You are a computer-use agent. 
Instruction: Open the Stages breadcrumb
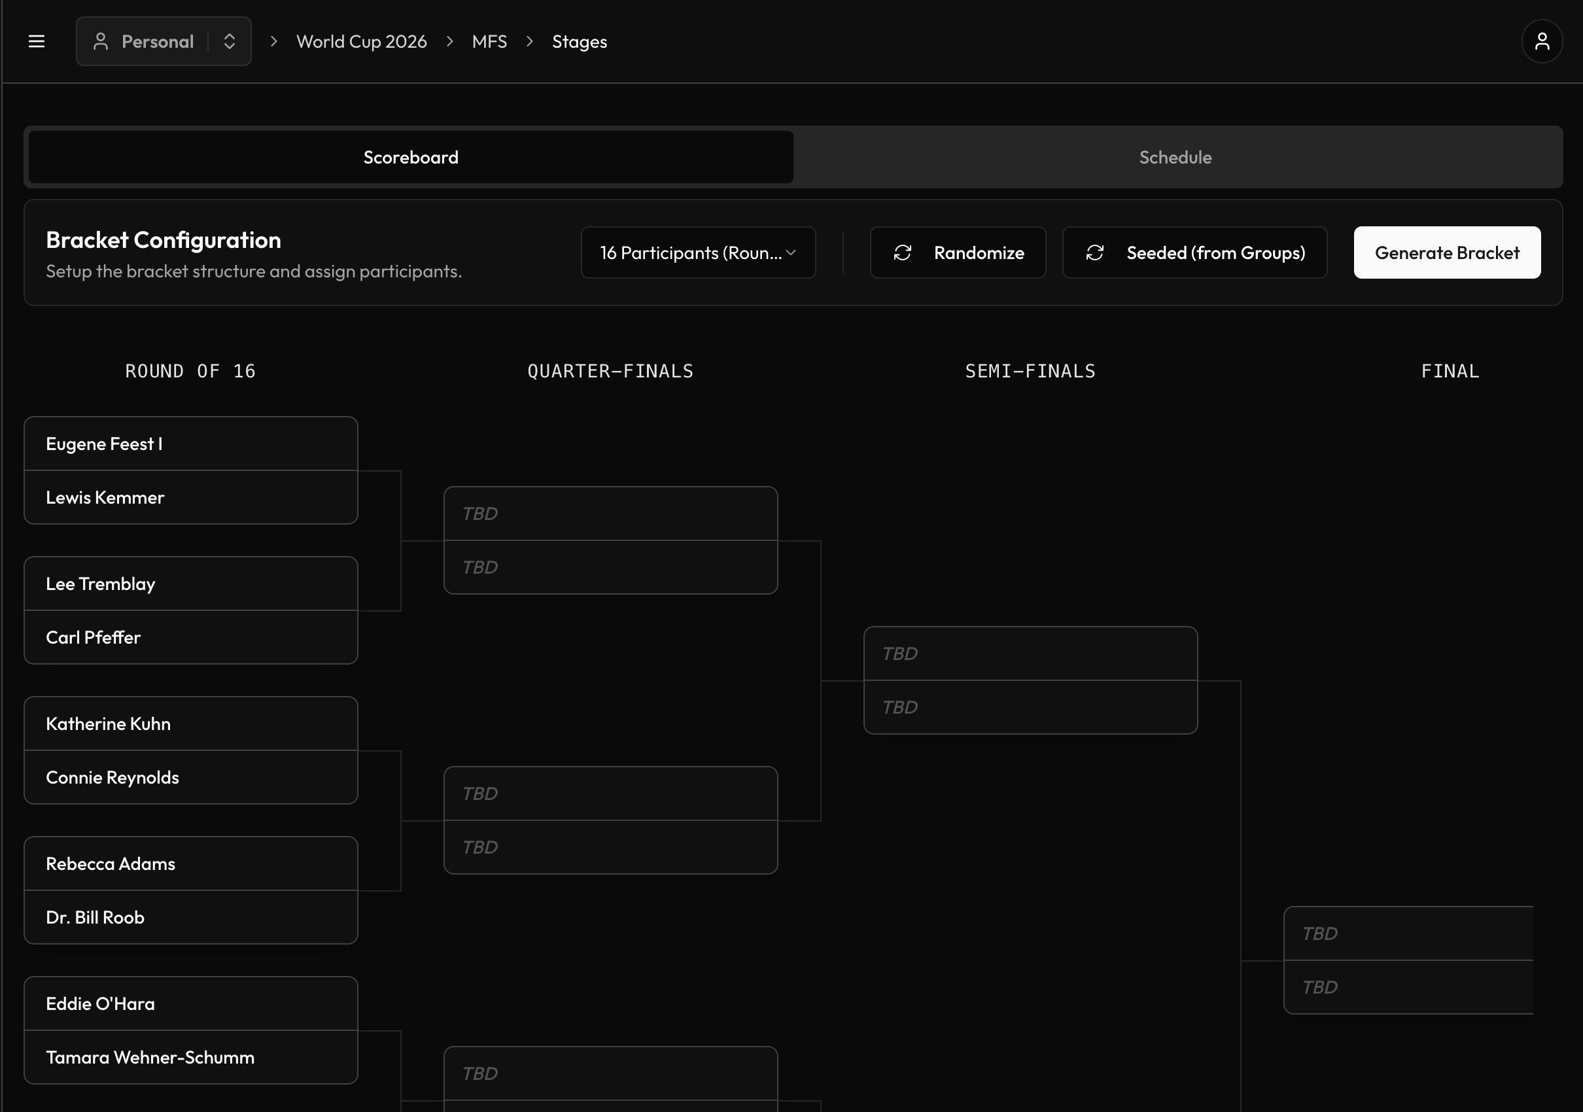pyautogui.click(x=579, y=41)
